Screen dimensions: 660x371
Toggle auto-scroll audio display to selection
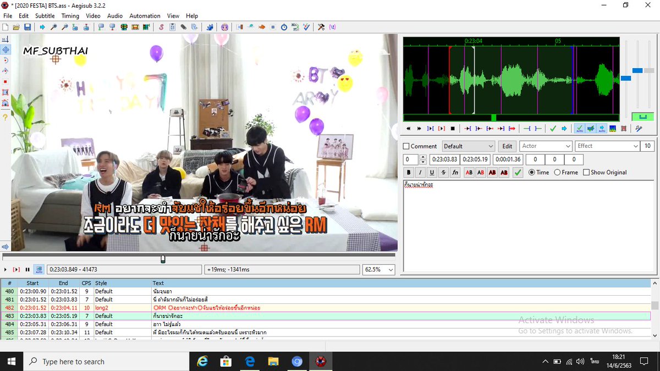(602, 129)
